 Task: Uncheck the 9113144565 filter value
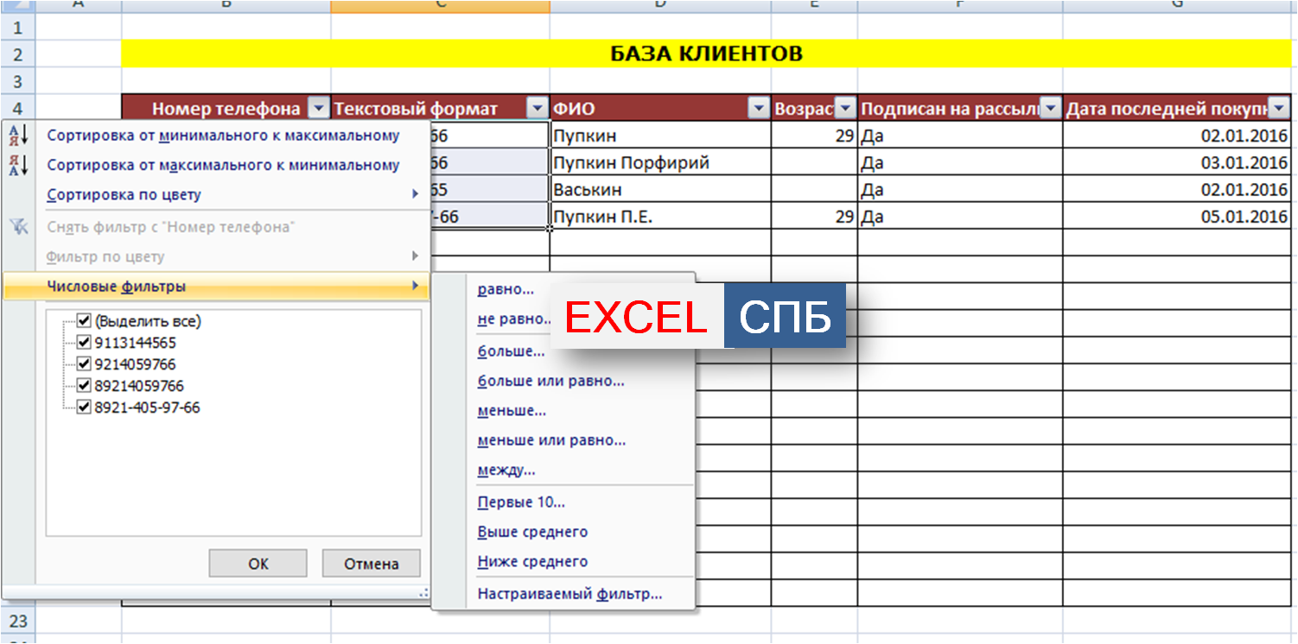[x=84, y=343]
